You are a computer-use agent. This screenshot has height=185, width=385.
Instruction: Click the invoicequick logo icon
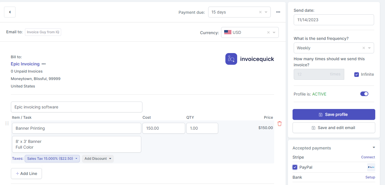(x=231, y=59)
